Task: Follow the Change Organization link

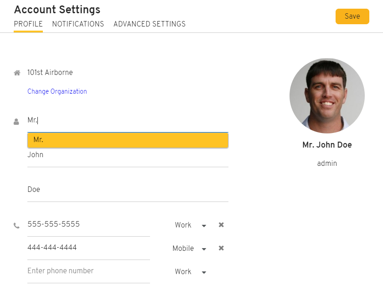Action: [x=57, y=91]
